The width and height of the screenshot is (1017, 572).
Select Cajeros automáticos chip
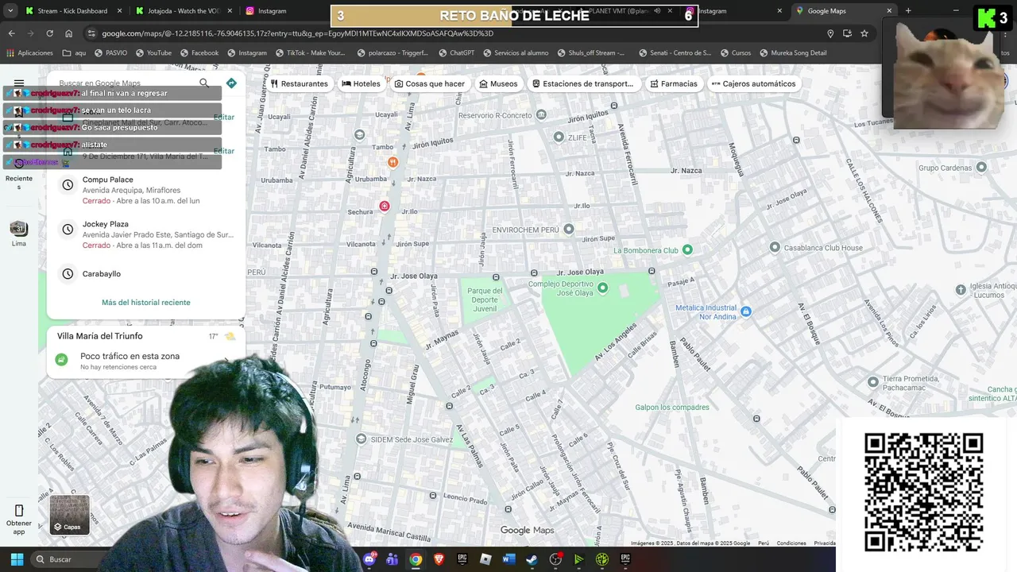(x=753, y=83)
